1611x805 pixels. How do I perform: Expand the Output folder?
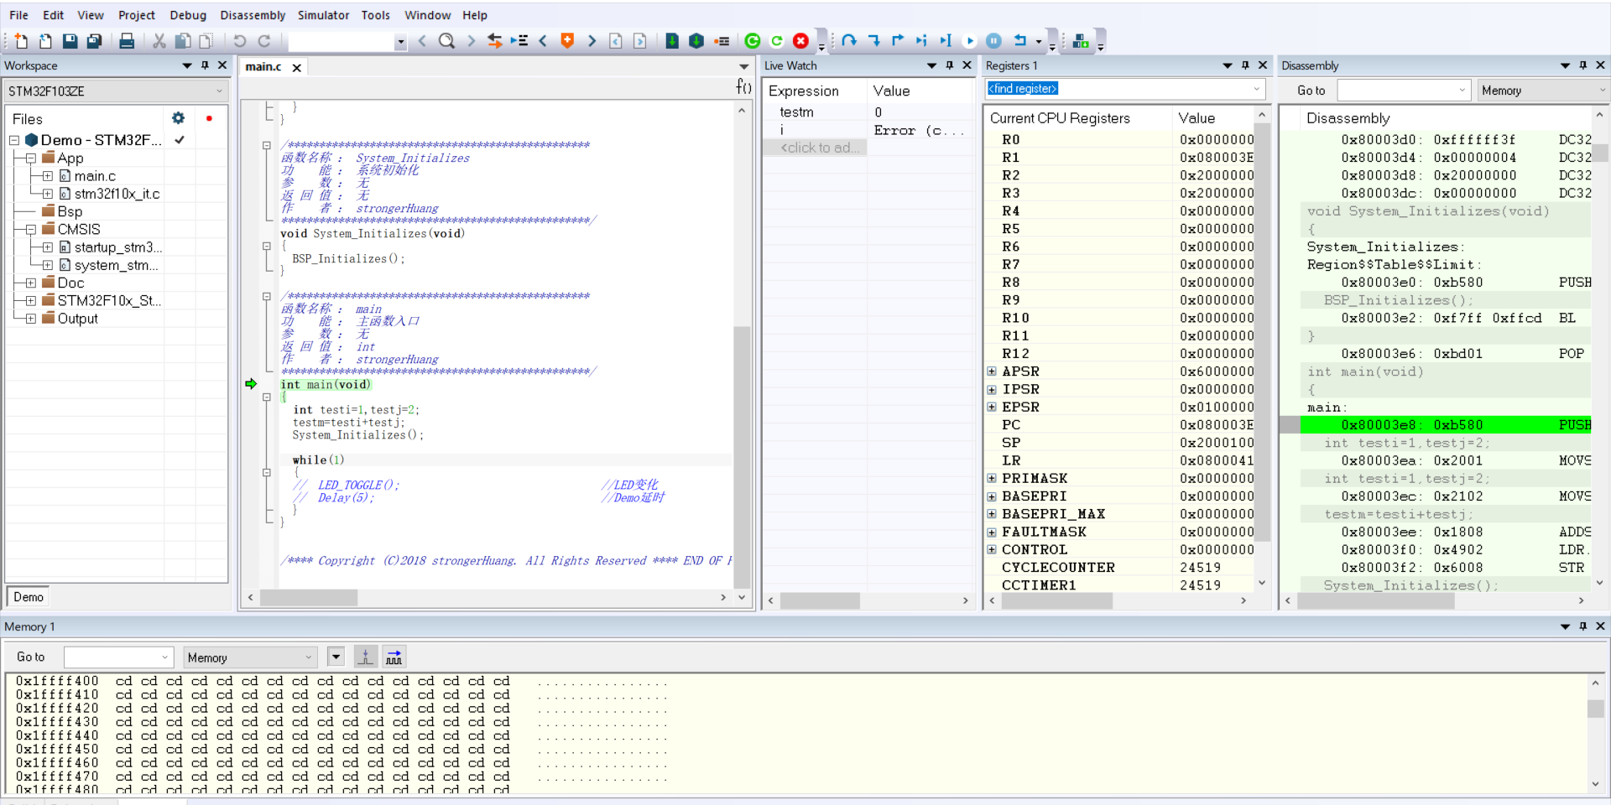[31, 319]
